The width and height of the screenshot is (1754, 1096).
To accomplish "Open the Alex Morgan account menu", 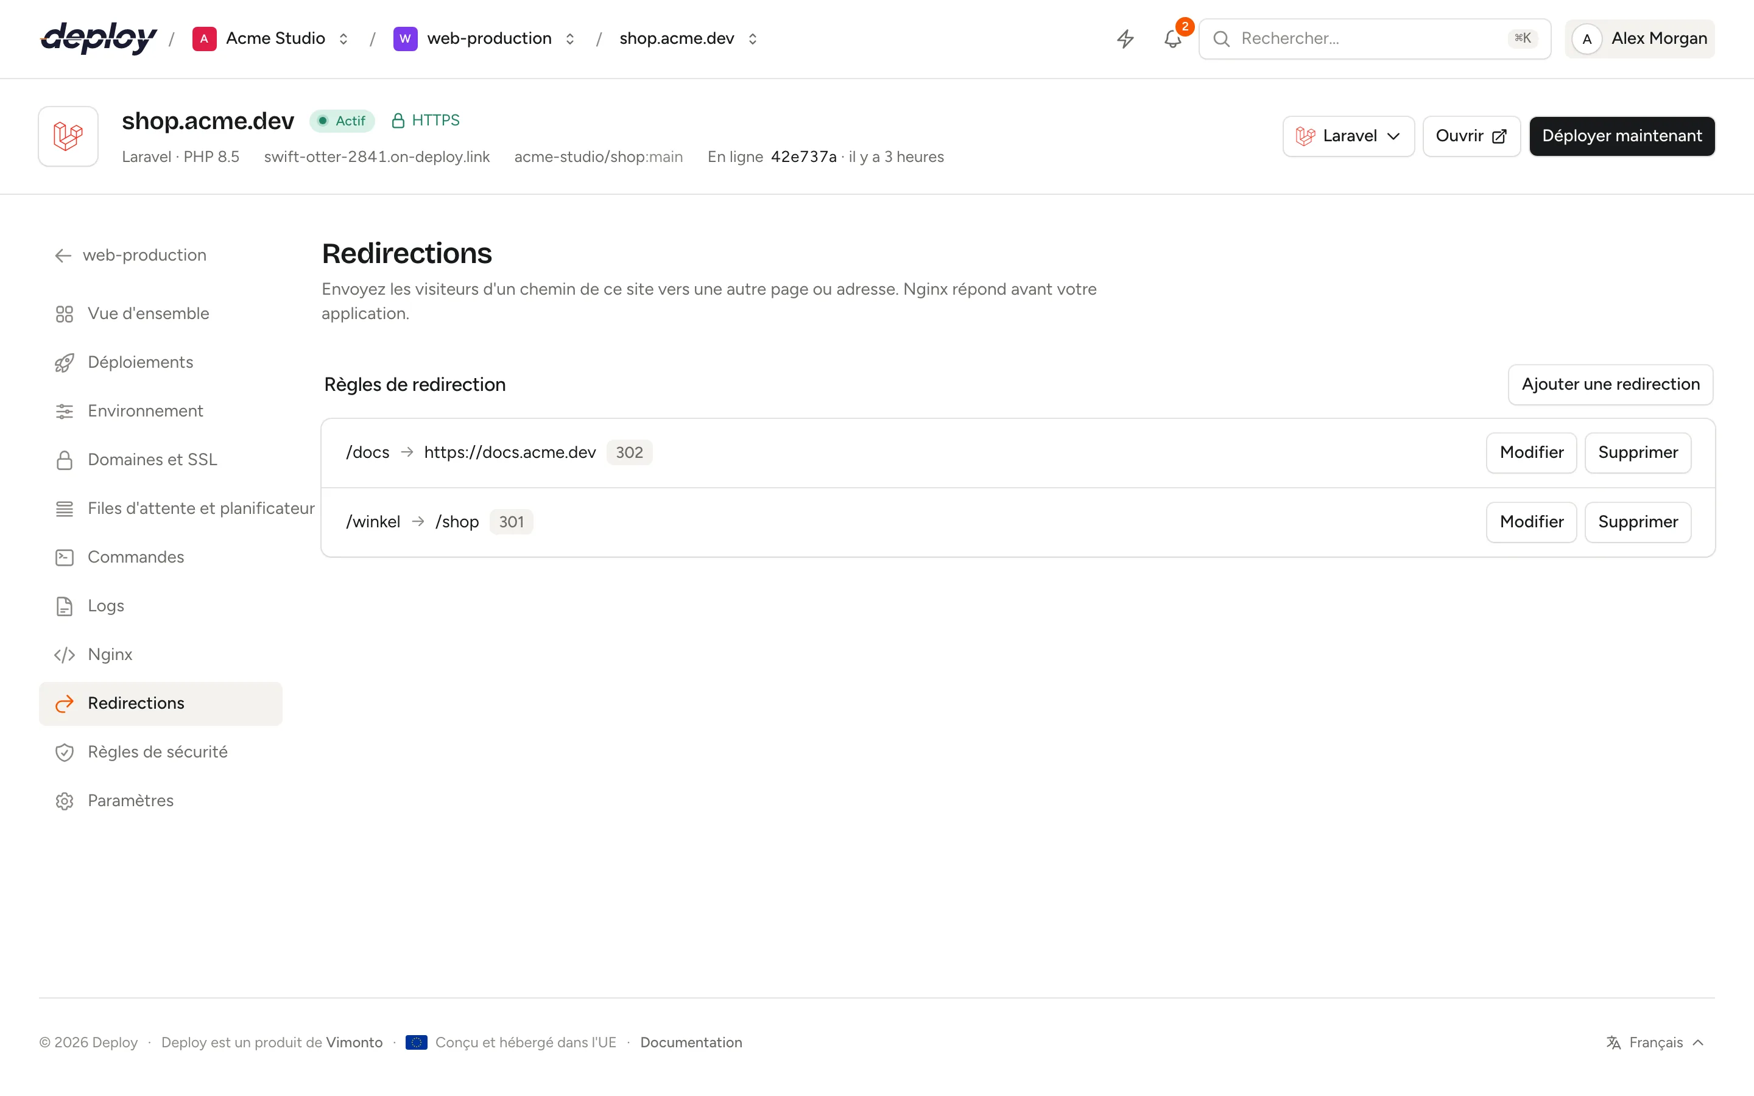I will (1640, 39).
